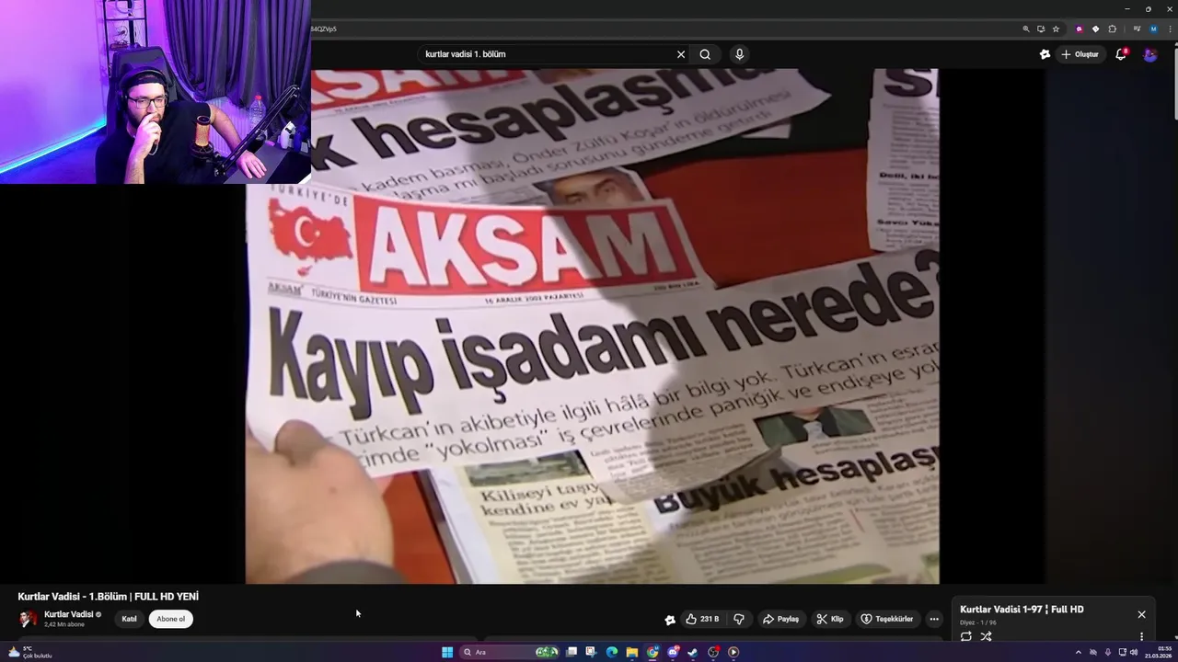The width and height of the screenshot is (1178, 662).
Task: Click the Paylaş share button
Action: click(780, 619)
